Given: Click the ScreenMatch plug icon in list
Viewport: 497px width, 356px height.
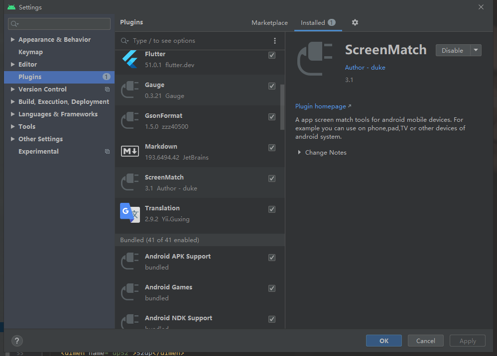Looking at the screenshot, I should (130, 182).
